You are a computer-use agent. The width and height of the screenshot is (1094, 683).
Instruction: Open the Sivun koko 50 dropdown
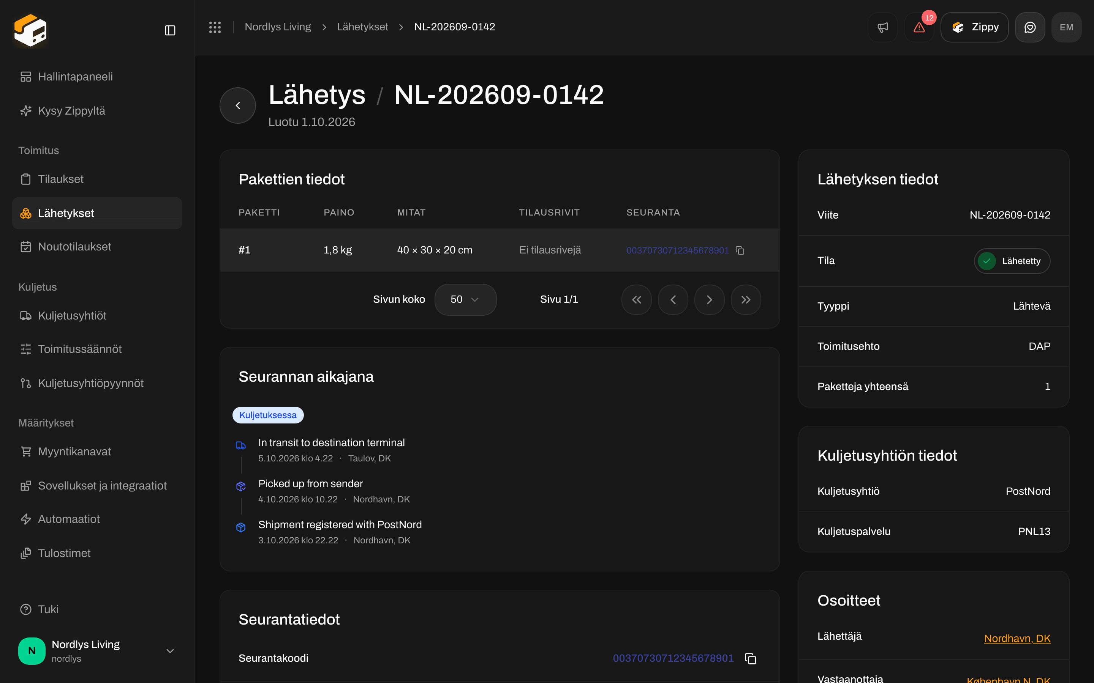pos(465,299)
